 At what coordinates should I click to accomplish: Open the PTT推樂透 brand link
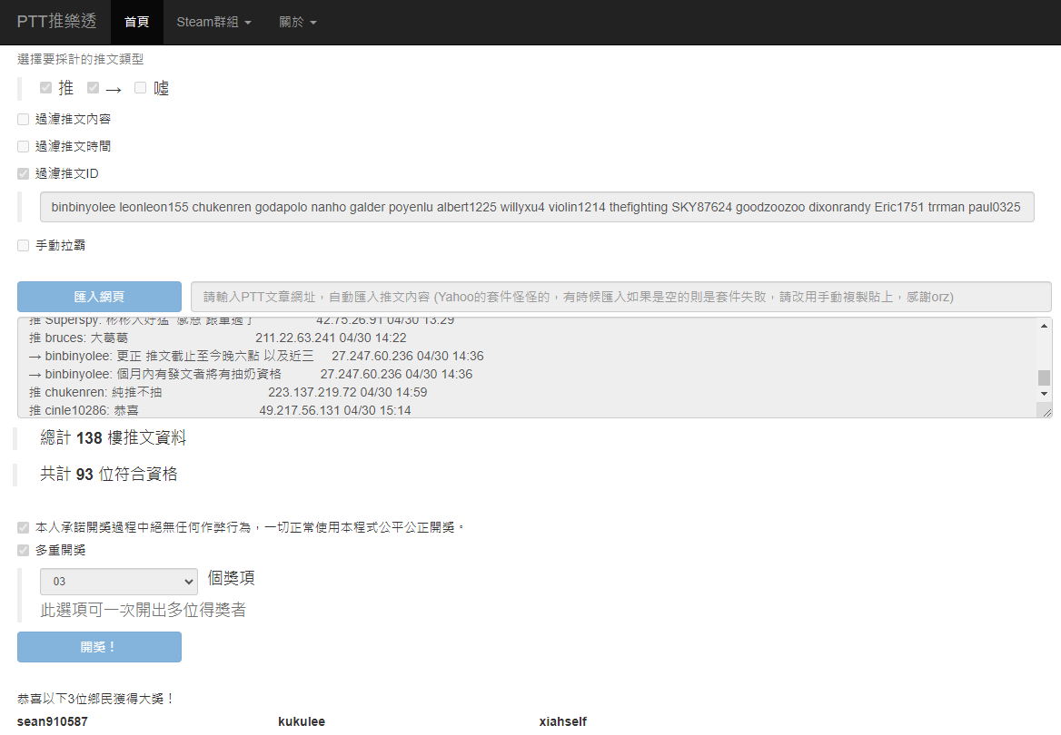tap(57, 22)
